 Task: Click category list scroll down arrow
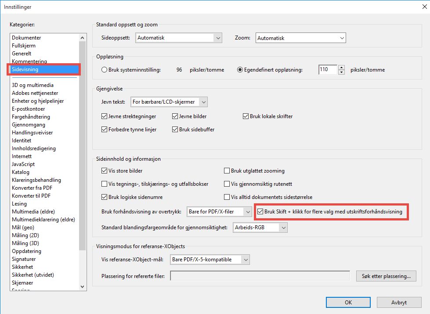(x=82, y=287)
